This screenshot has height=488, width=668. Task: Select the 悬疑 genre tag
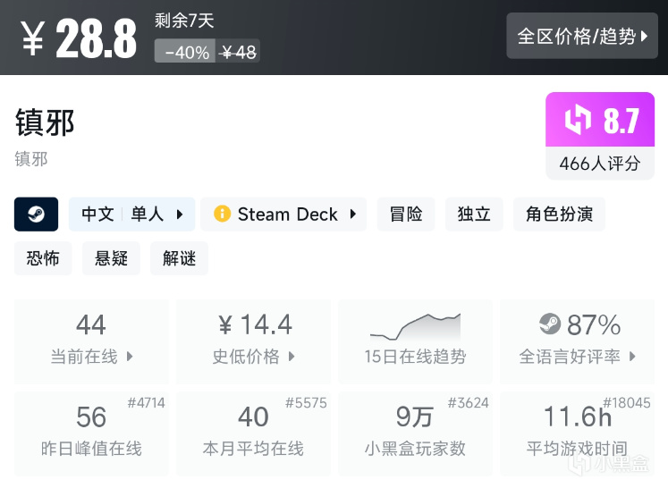[111, 258]
